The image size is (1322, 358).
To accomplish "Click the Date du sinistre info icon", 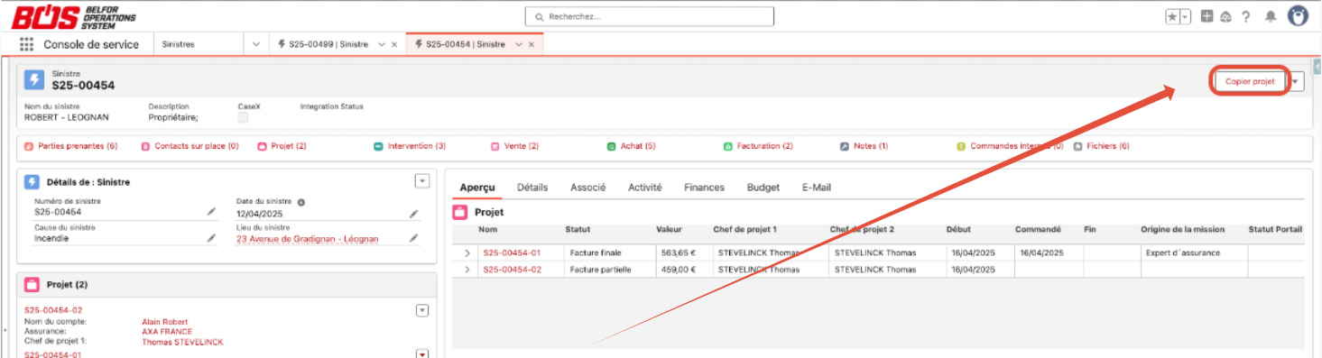I will [x=301, y=202].
